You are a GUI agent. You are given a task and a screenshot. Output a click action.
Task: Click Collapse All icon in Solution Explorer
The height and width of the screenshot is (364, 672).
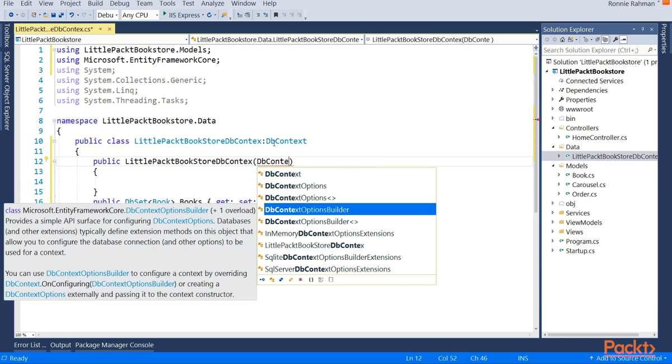point(598,40)
